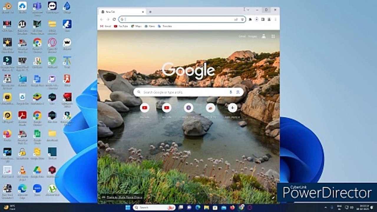Search by image with Google Lens

pyautogui.click(x=238, y=92)
